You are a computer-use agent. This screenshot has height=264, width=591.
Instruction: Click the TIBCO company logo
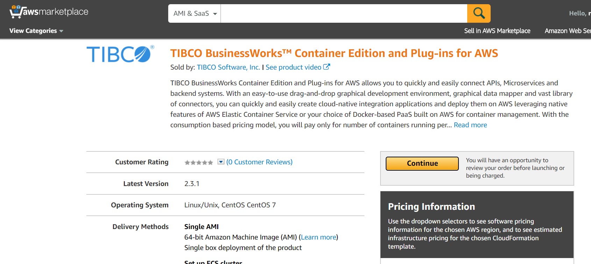coord(120,54)
